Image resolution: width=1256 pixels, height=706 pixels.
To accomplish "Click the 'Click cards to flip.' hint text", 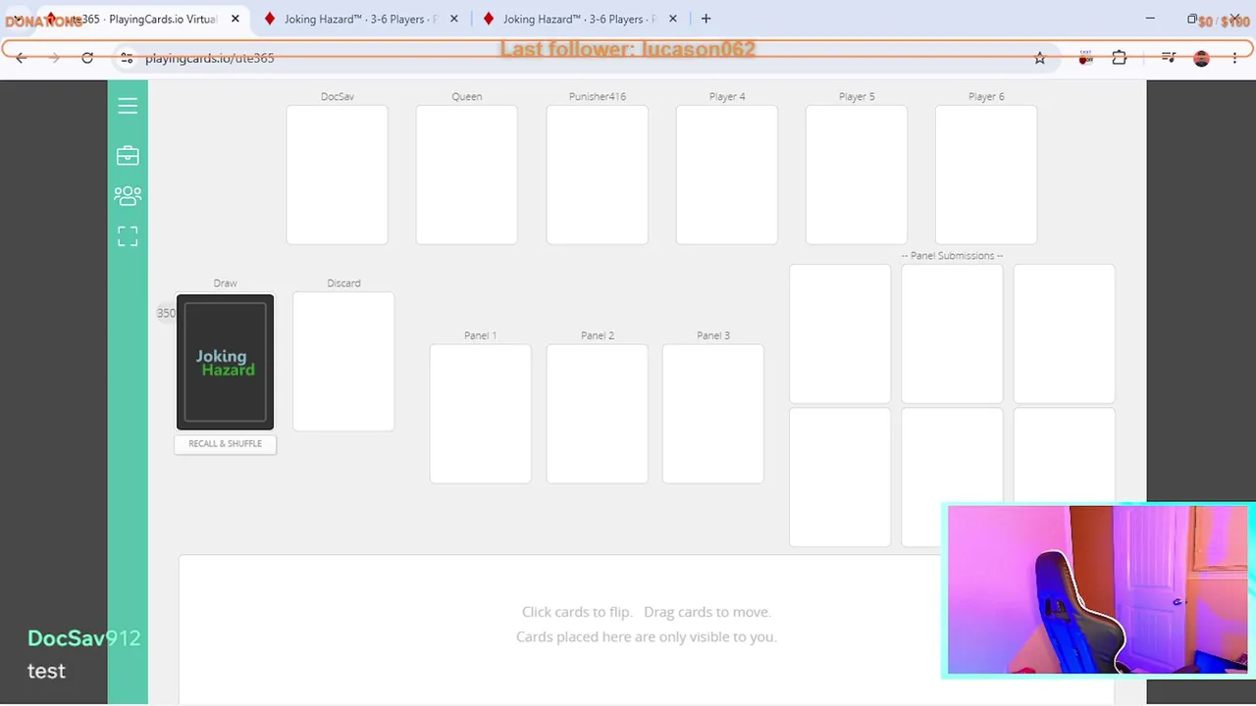I will [577, 612].
